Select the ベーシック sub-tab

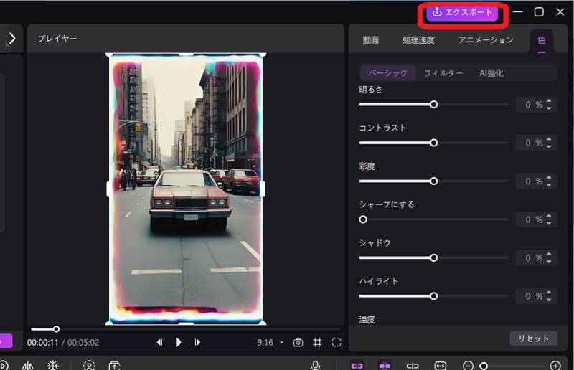coord(388,73)
